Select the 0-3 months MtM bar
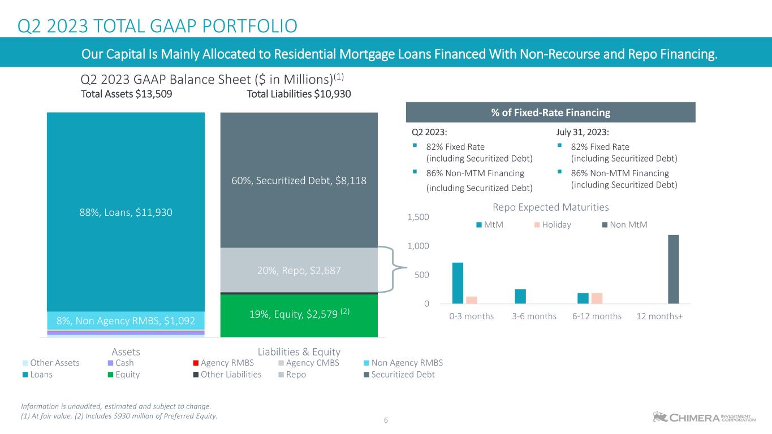Screen dimensions: 772x434 pos(458,283)
